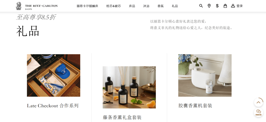Screen dimensions: 266x122
Task: Expand the 香氛 navigation menu
Action: pos(160,6)
